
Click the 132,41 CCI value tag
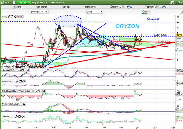179,94
